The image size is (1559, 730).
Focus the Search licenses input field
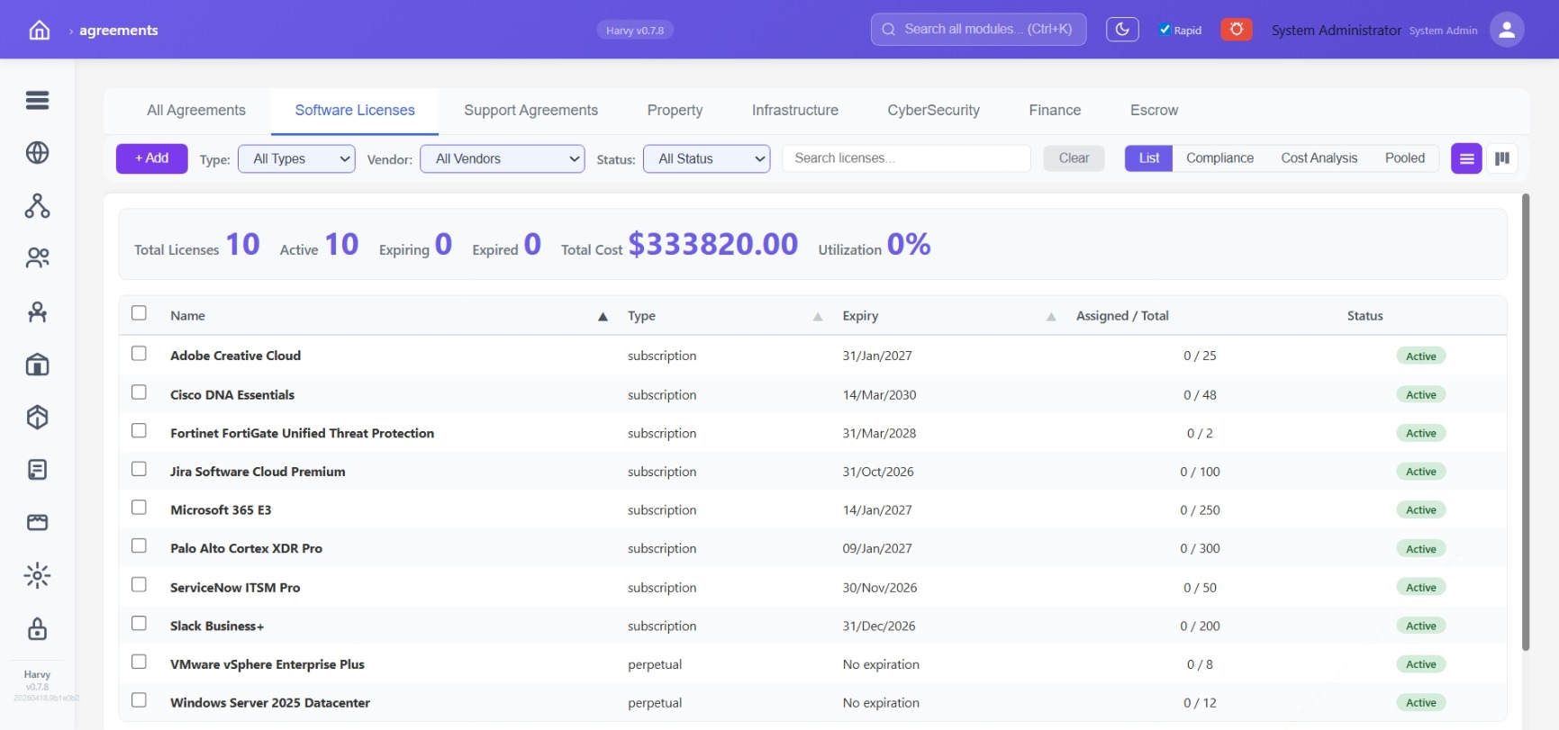click(x=907, y=158)
